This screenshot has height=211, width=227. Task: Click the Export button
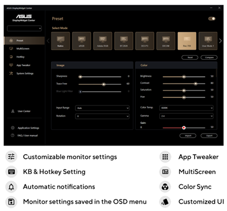pyautogui.click(x=209, y=135)
